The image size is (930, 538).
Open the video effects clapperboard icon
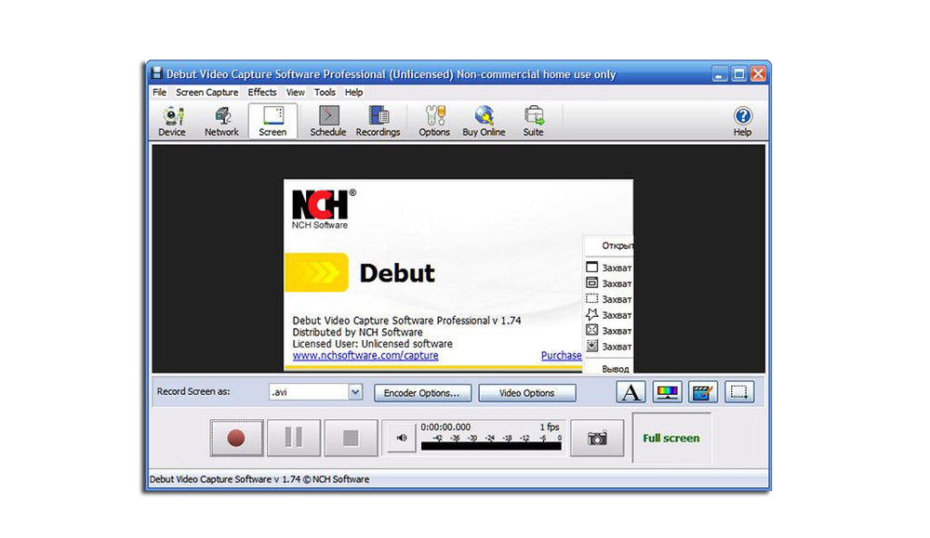click(x=703, y=392)
